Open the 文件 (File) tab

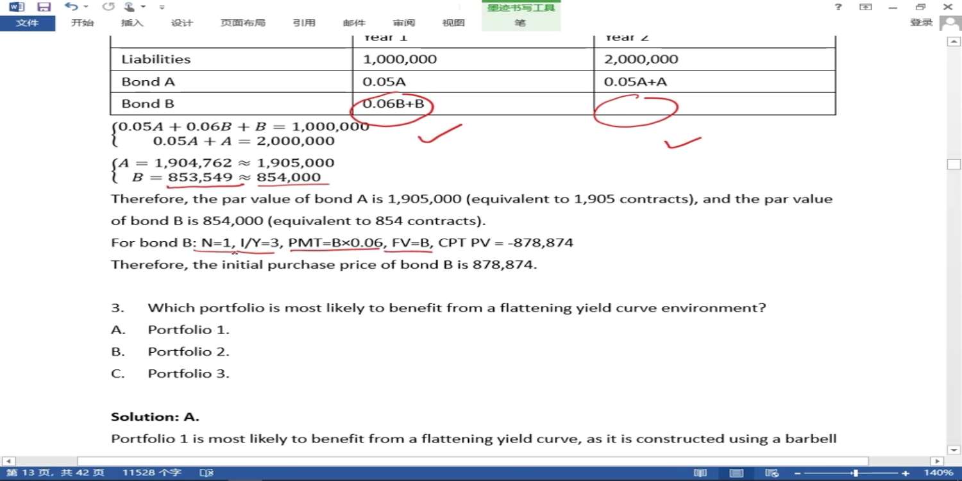[27, 23]
